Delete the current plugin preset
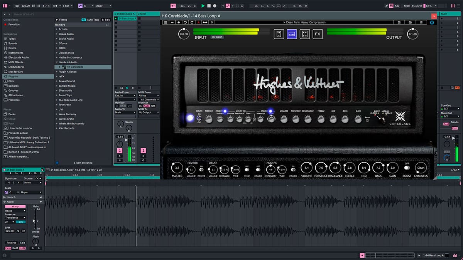Viewport: 463px width, 260px height. click(x=421, y=22)
